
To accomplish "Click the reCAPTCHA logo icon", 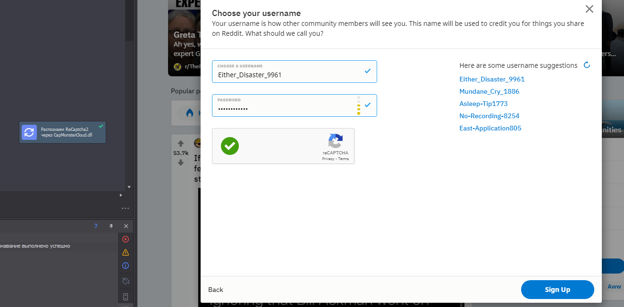I will pos(336,141).
